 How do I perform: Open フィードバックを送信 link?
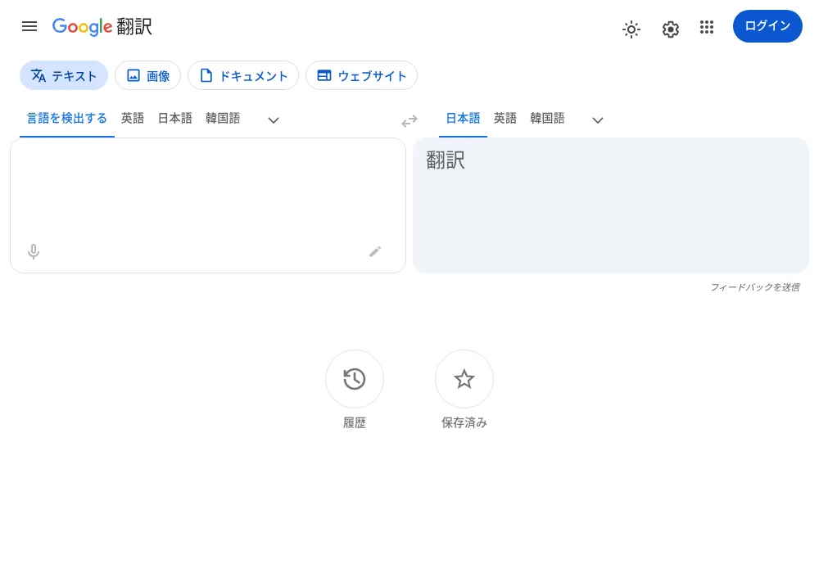755,287
